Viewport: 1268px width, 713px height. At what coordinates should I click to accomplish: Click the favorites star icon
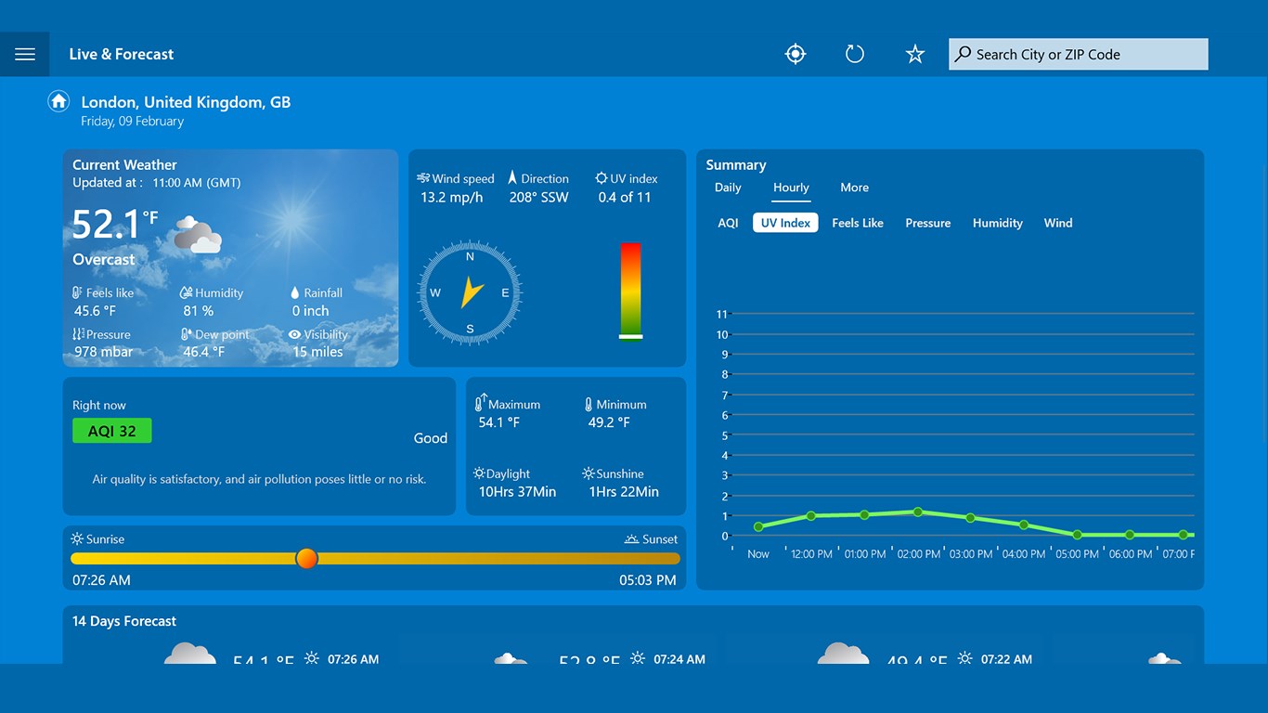click(914, 53)
